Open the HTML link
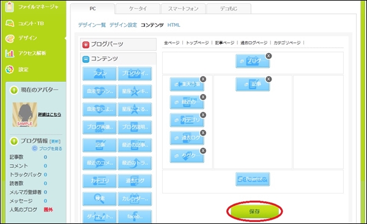 click(174, 25)
